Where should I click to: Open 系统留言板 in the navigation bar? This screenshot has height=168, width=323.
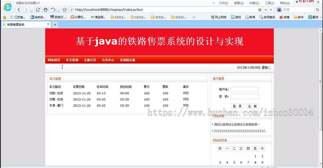128,60
